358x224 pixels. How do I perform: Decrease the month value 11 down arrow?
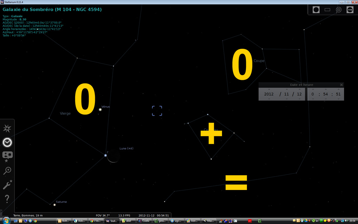tap(287, 99)
